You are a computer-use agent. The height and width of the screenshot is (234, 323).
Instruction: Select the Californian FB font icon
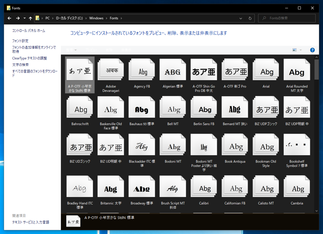235,186
